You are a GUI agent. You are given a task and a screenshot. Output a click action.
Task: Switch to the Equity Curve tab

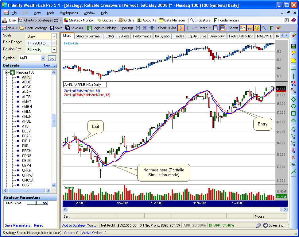(x=197, y=36)
